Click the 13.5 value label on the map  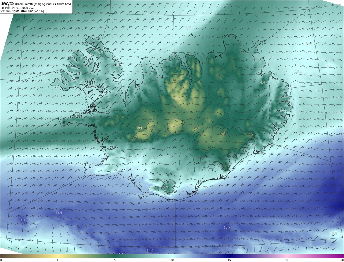(22, 221)
